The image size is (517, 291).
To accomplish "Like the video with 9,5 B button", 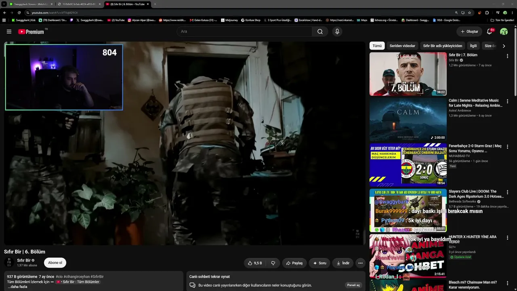I will click(255, 263).
